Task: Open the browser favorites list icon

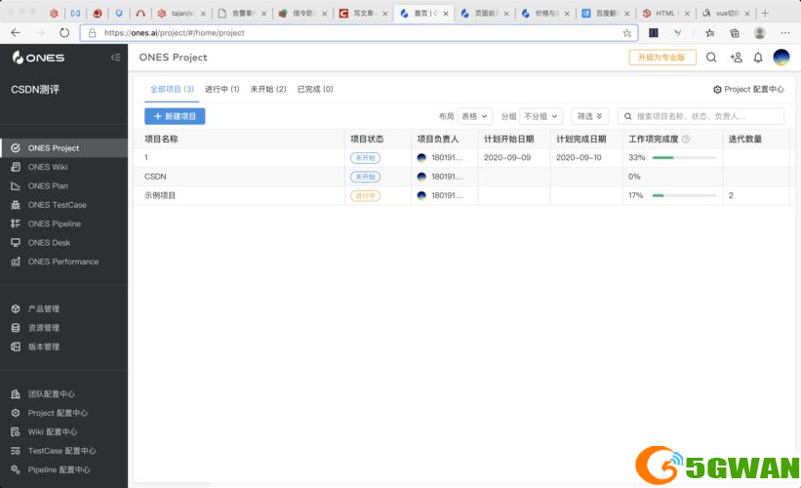Action: 709,33
